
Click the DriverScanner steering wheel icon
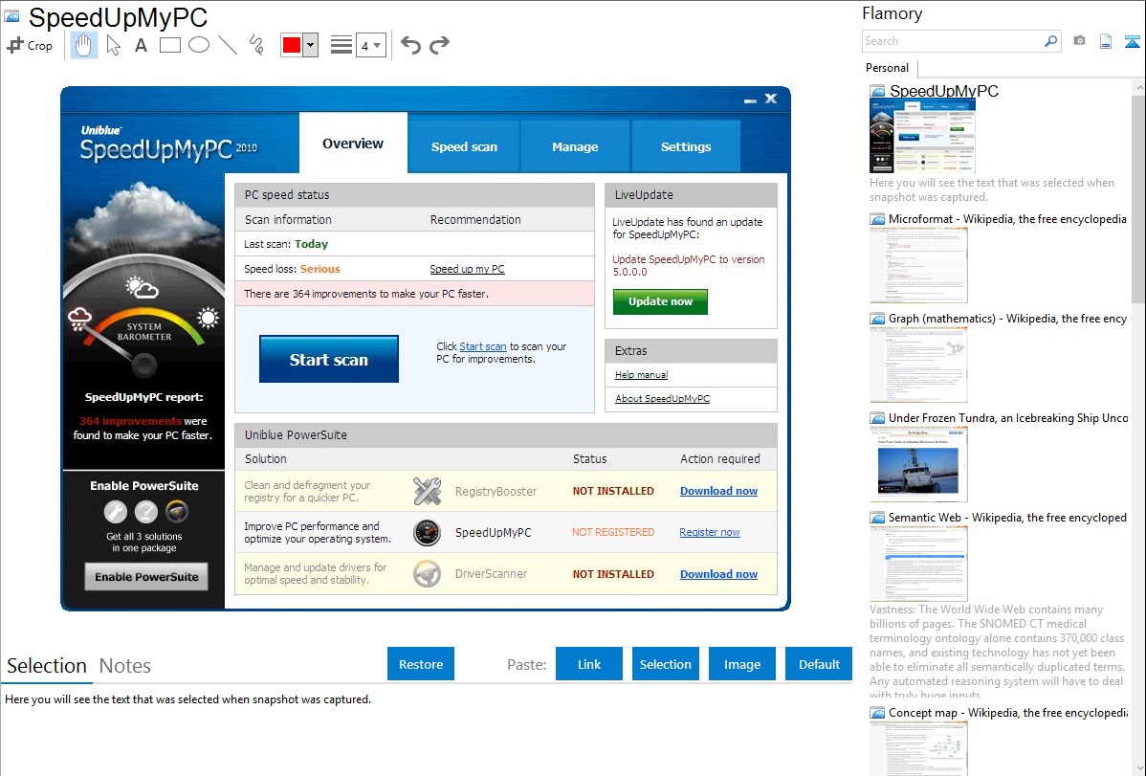pyautogui.click(x=427, y=574)
